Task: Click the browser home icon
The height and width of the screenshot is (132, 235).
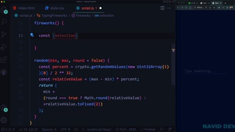Action: pos(190,7)
